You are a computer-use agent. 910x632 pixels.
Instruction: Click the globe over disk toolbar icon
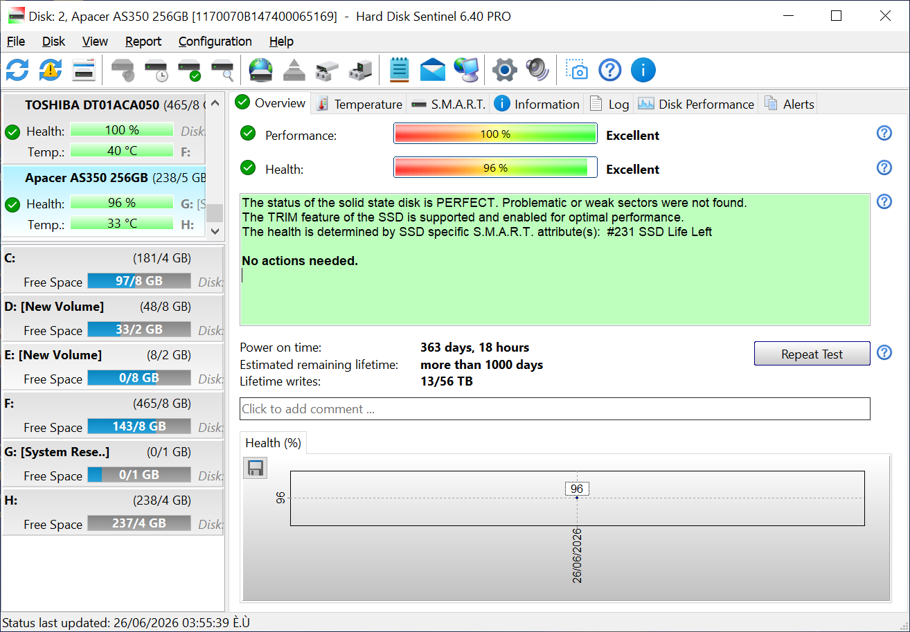tap(261, 70)
